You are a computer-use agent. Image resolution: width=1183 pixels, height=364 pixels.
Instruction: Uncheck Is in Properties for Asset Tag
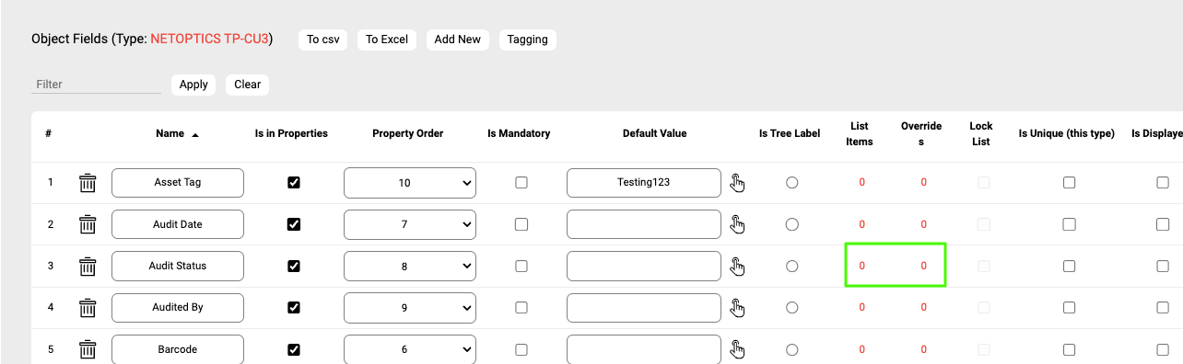tap(294, 183)
